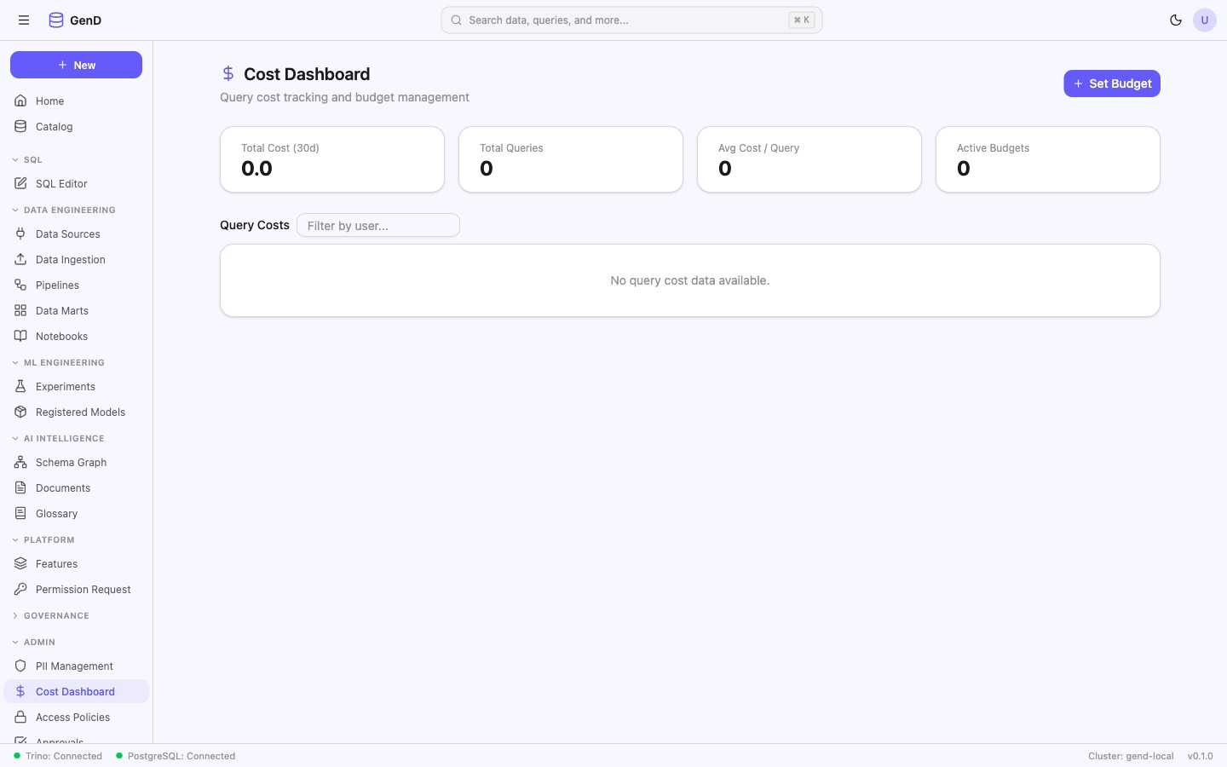Click the search magnifier in top bar
The width and height of the screenshot is (1227, 767).
[457, 20]
